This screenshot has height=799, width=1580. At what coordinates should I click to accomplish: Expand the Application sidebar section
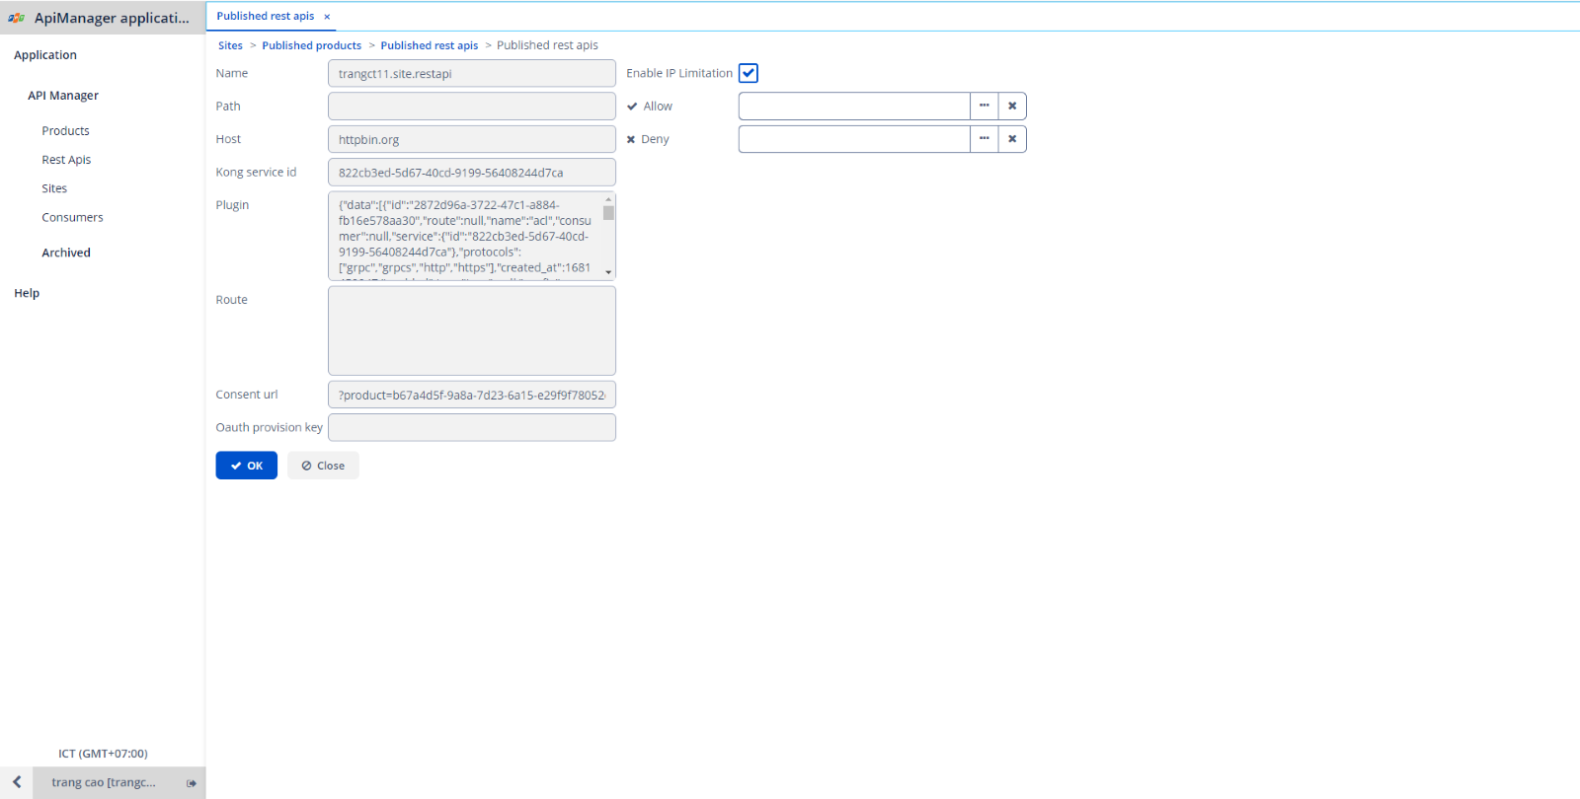coord(45,55)
